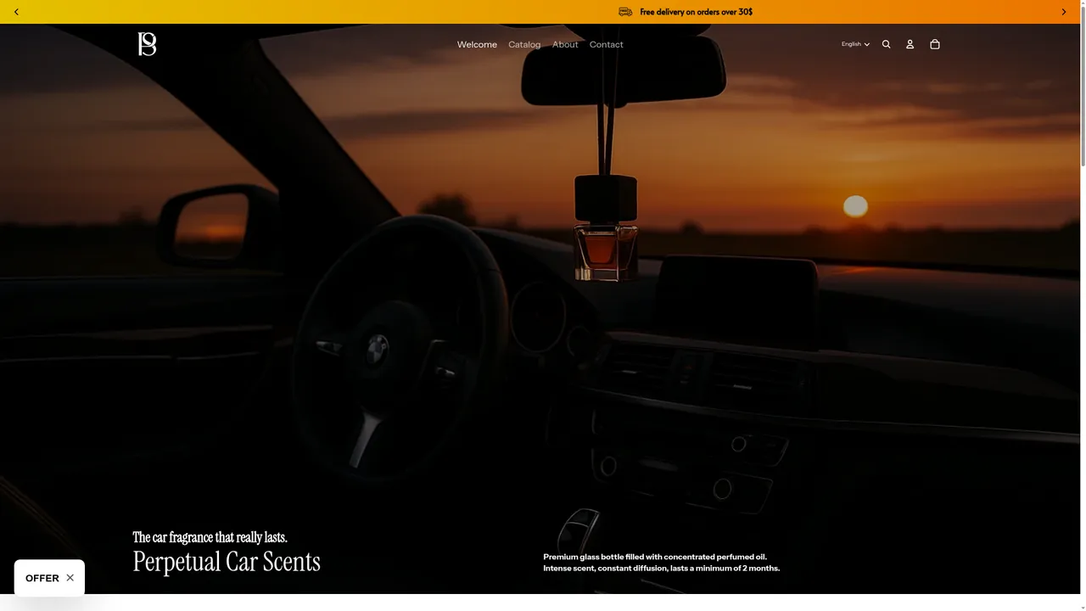Click the PS brand logo
This screenshot has height=611, width=1086.
147,44
